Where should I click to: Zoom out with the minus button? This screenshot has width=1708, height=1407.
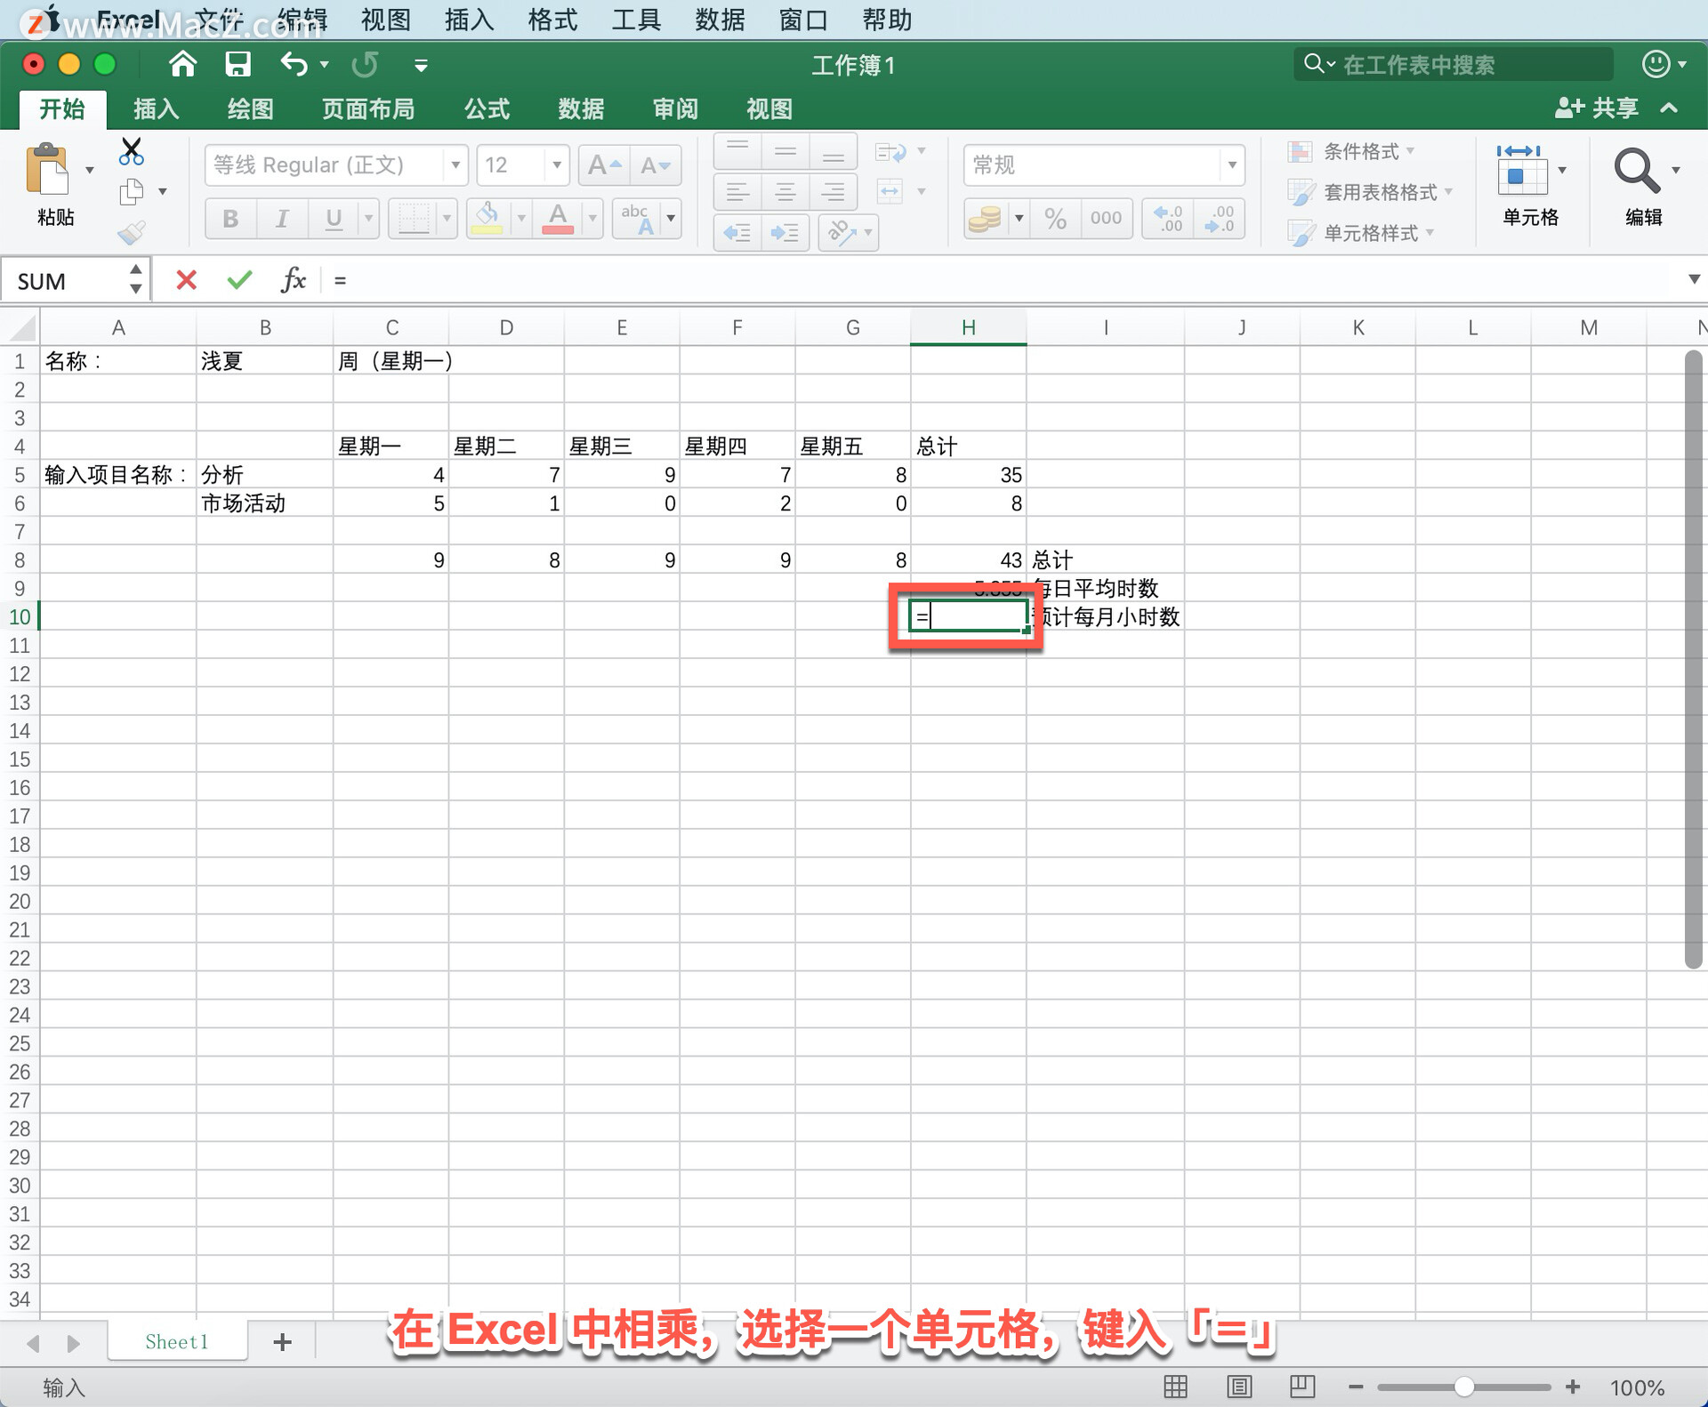(1356, 1387)
